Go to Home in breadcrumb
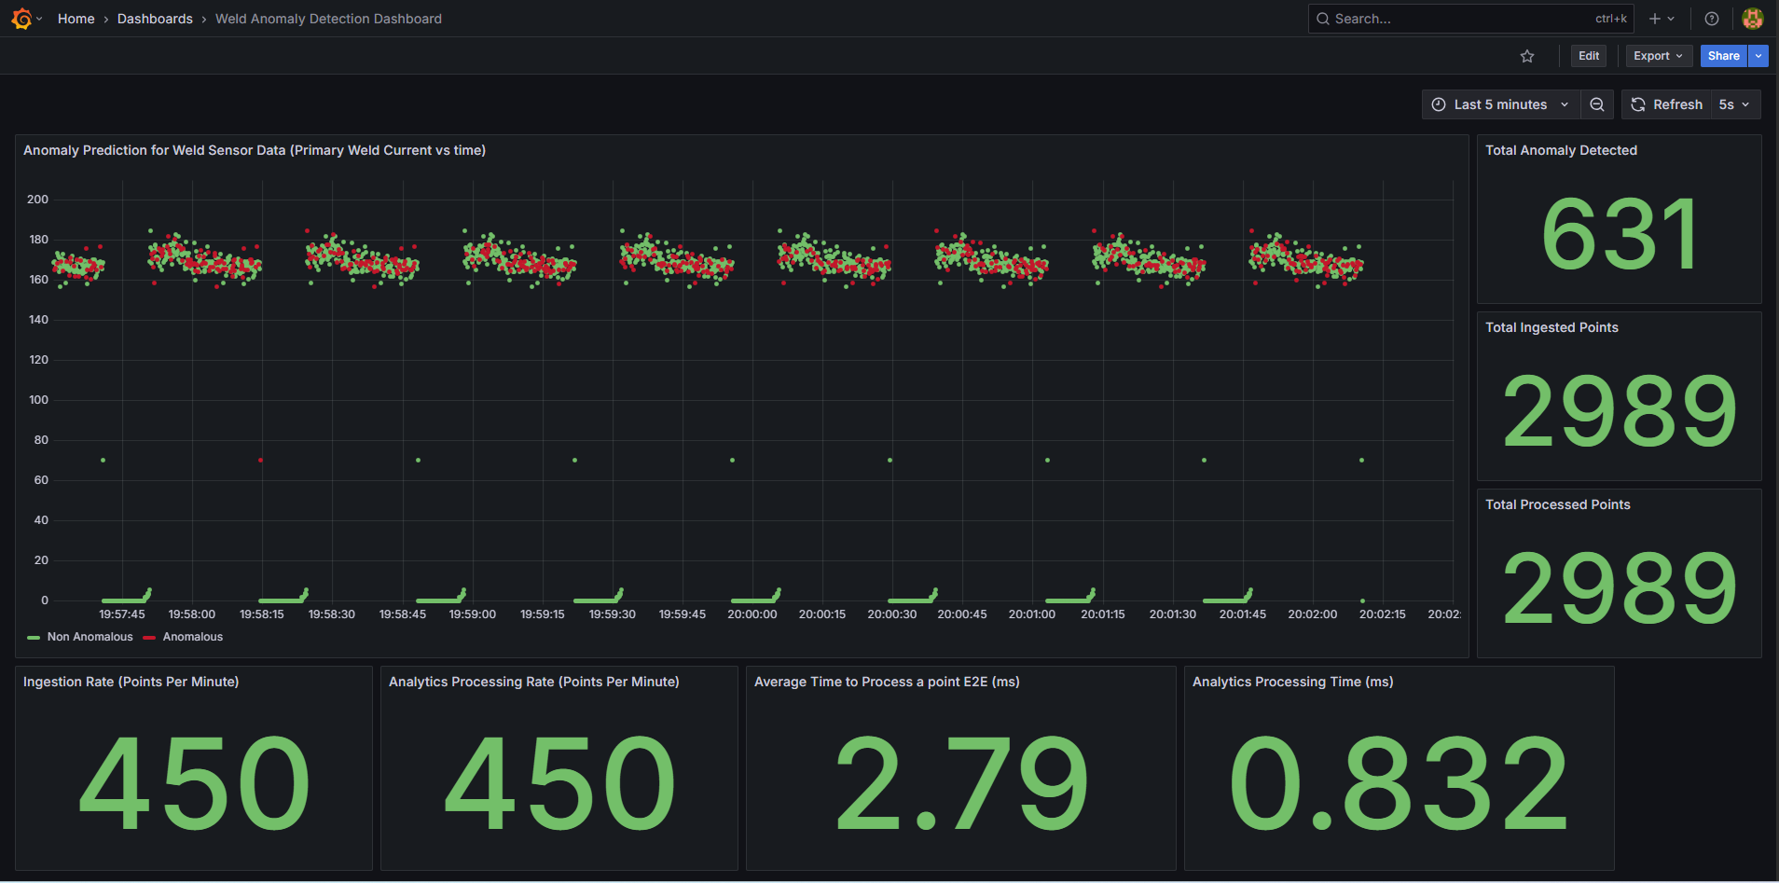This screenshot has height=883, width=1779. click(76, 19)
